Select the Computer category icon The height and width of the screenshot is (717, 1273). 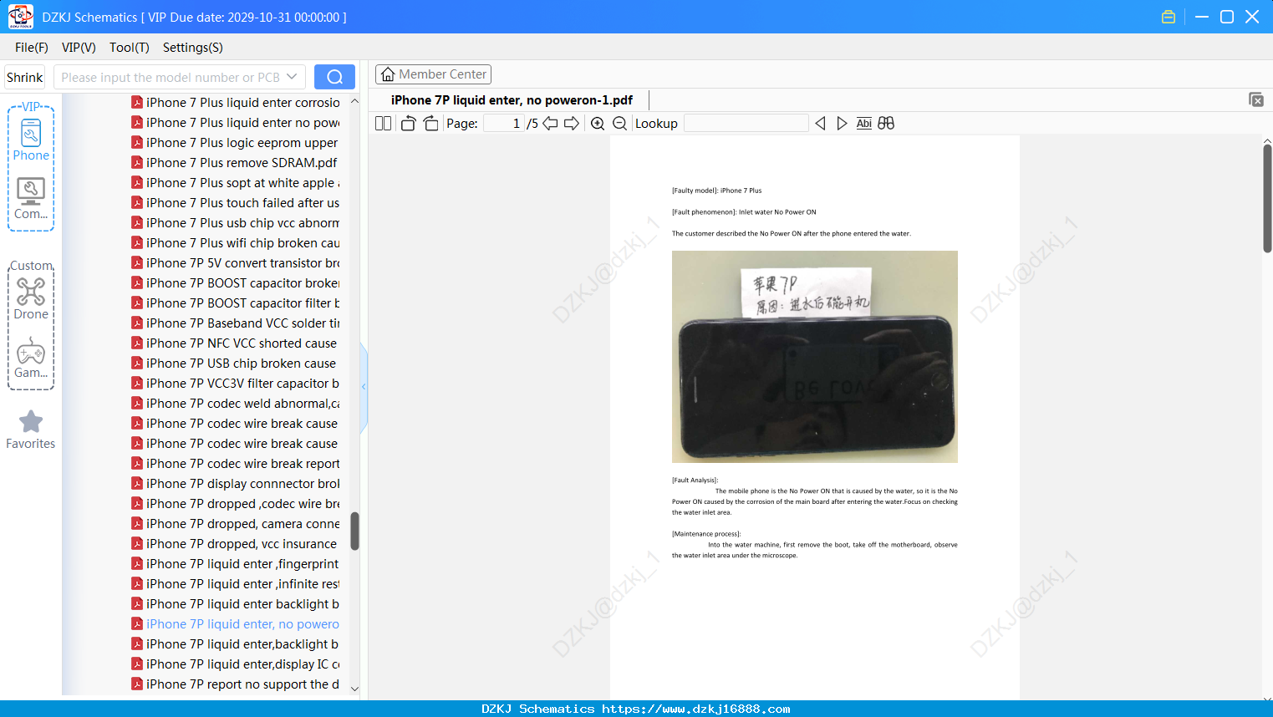[x=31, y=198]
